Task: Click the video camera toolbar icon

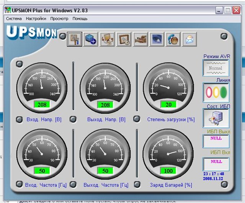Action: click(140, 39)
